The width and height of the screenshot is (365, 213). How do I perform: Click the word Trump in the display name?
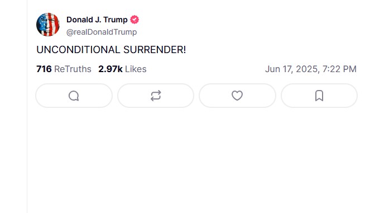(116, 20)
